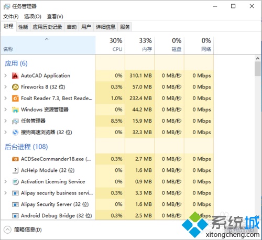Click the Alipay Security Server icon
This screenshot has height=240, width=262.
[x=15, y=204]
